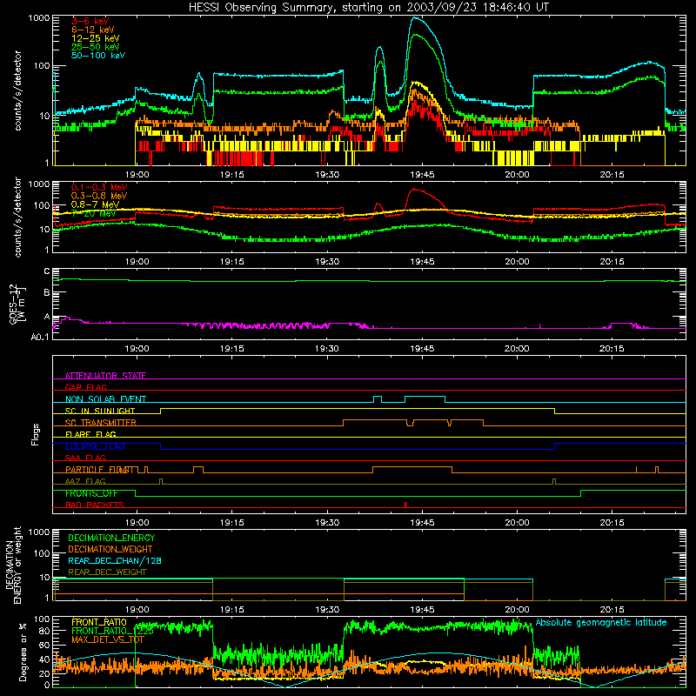The image size is (696, 696).
Task: Click the FRONT_RATIO legend label
Action: tap(99, 622)
